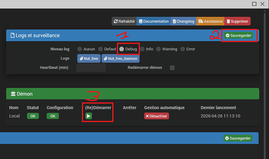Viewport: 269px width, 159px height.
Task: Click the Configuration OK badge
Action: tap(53, 116)
